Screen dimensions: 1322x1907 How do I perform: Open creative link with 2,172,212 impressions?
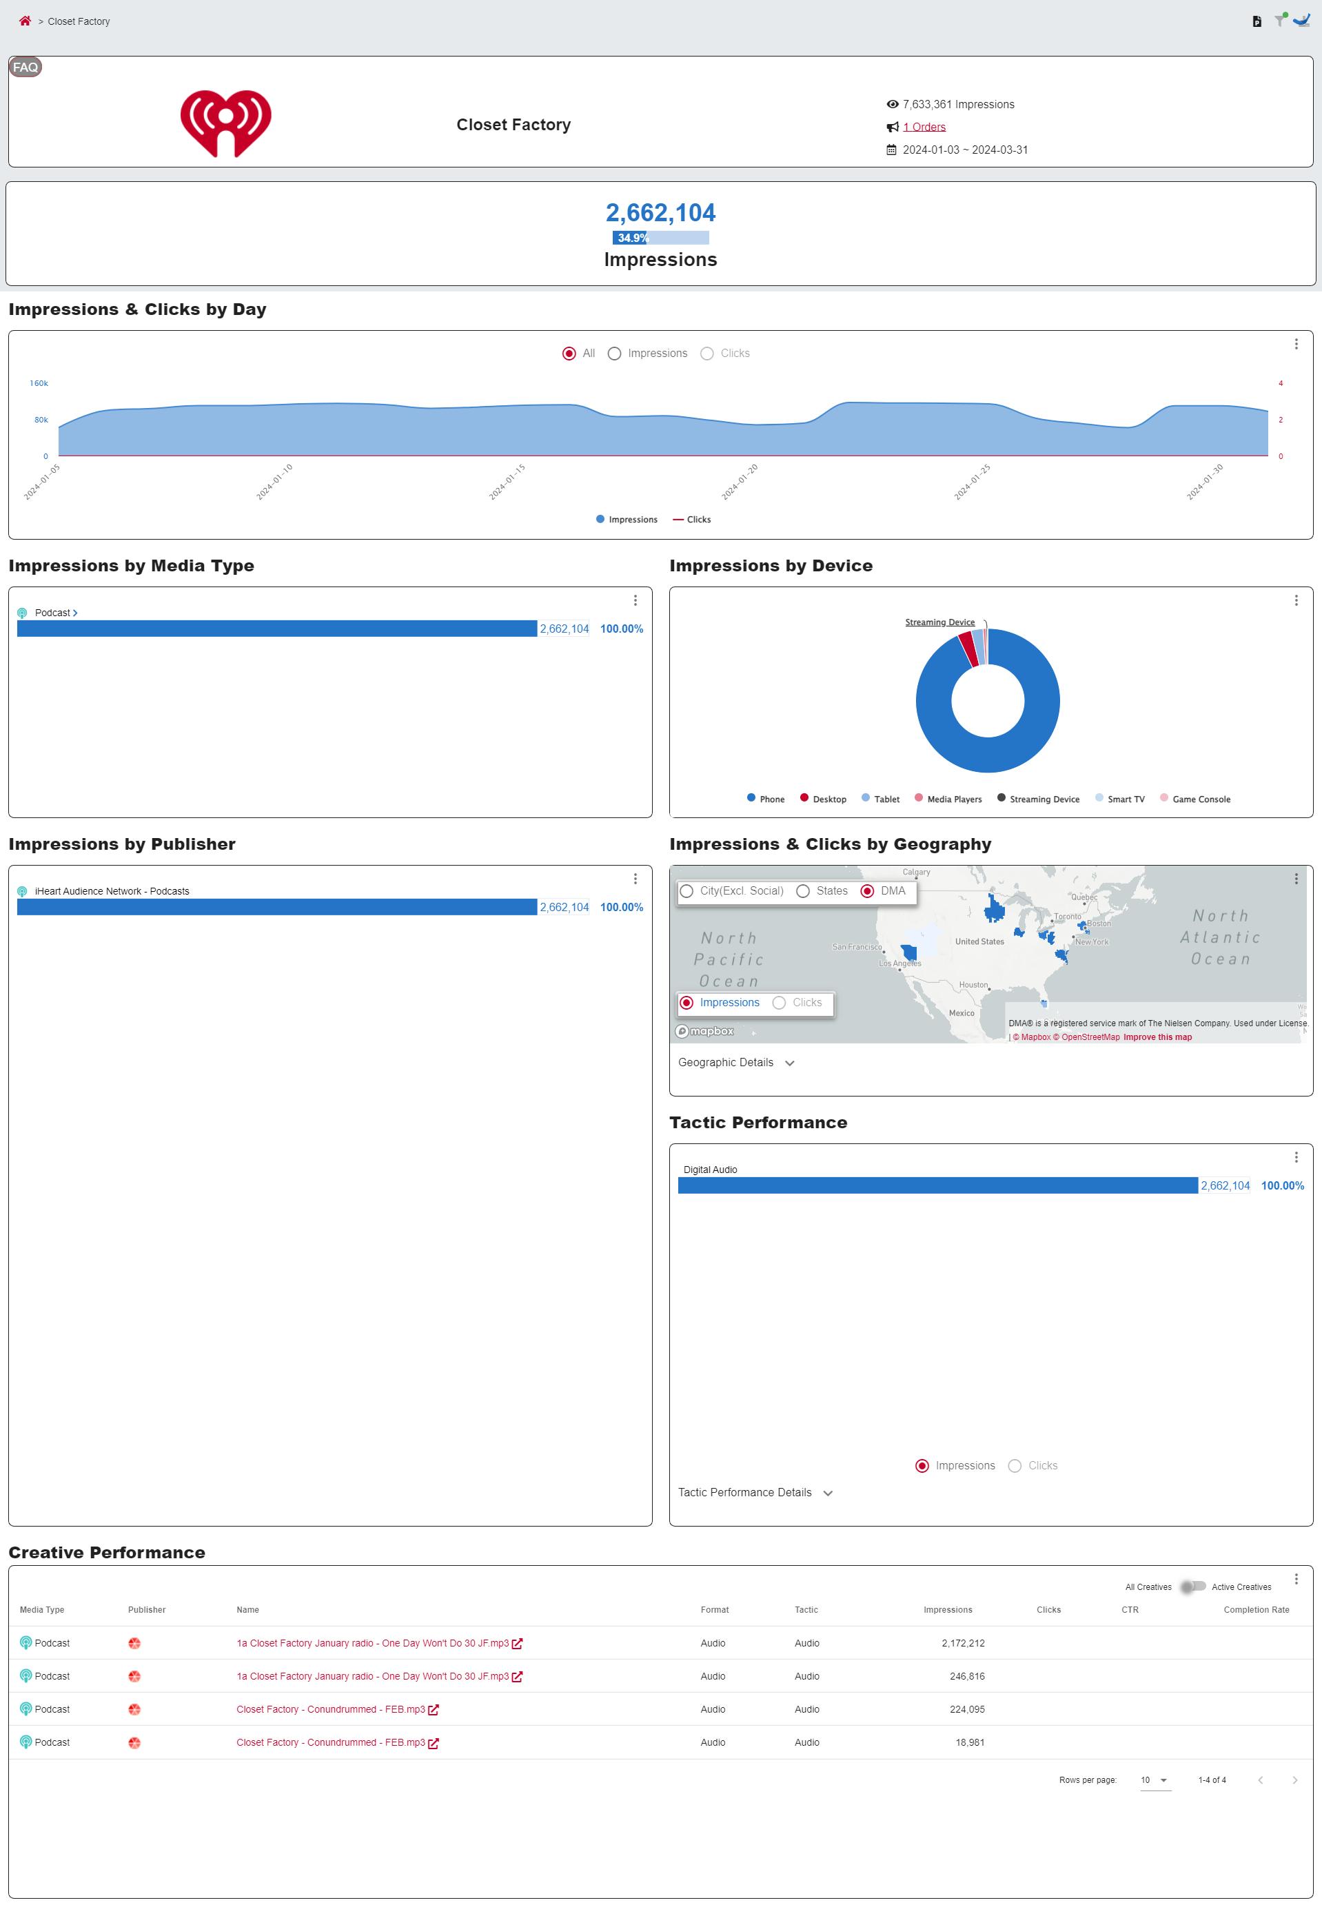pos(373,1643)
